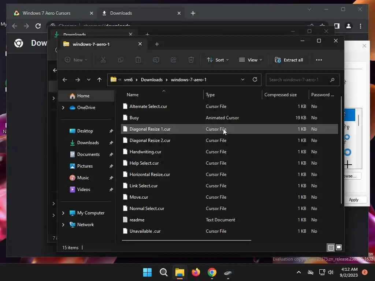Go forward in the Explorer navigation
Image resolution: width=375 pixels, height=281 pixels.
[78, 80]
